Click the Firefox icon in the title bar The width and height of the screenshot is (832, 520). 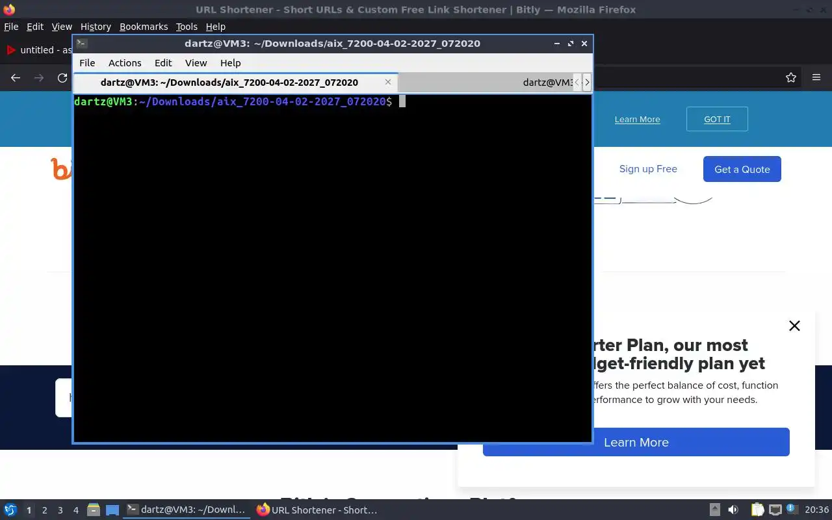[9, 9]
